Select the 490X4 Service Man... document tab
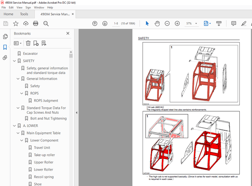The width and height of the screenshot is (252, 186). click(55, 14)
